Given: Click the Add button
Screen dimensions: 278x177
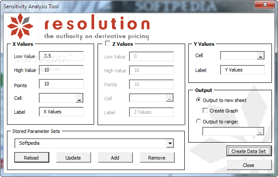Looking at the screenshot, I should (x=115, y=157).
